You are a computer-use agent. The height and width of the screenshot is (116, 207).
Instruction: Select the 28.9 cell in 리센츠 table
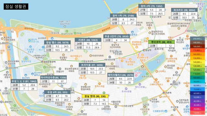point(97,47)
